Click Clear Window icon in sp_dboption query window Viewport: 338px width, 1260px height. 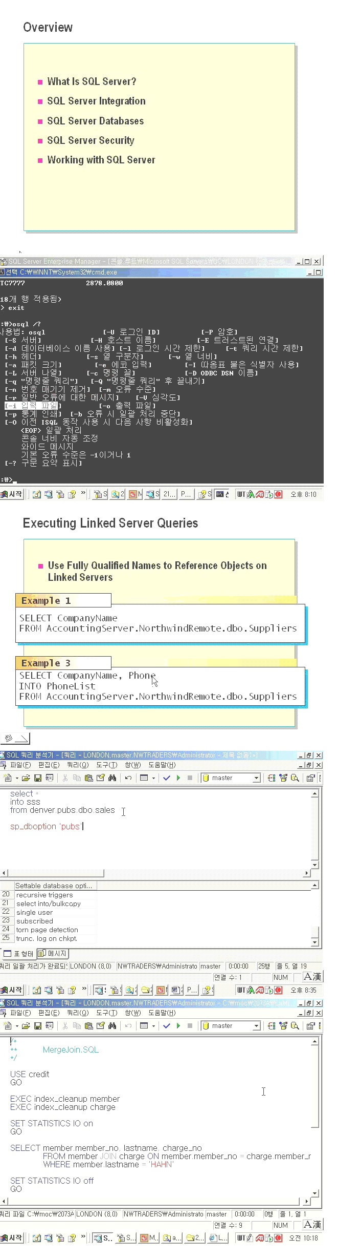click(100, 778)
